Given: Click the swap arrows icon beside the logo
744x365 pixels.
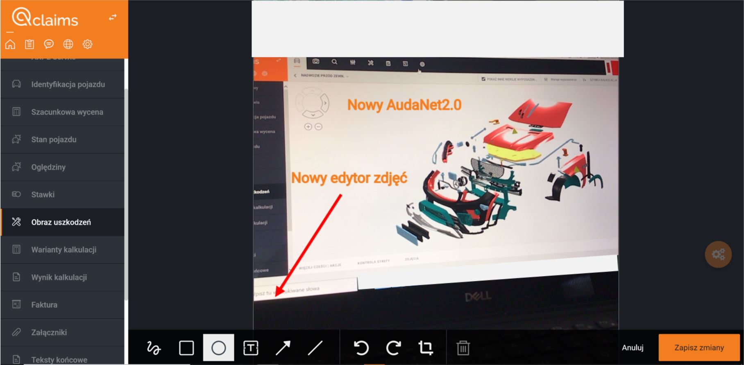Looking at the screenshot, I should (x=113, y=18).
